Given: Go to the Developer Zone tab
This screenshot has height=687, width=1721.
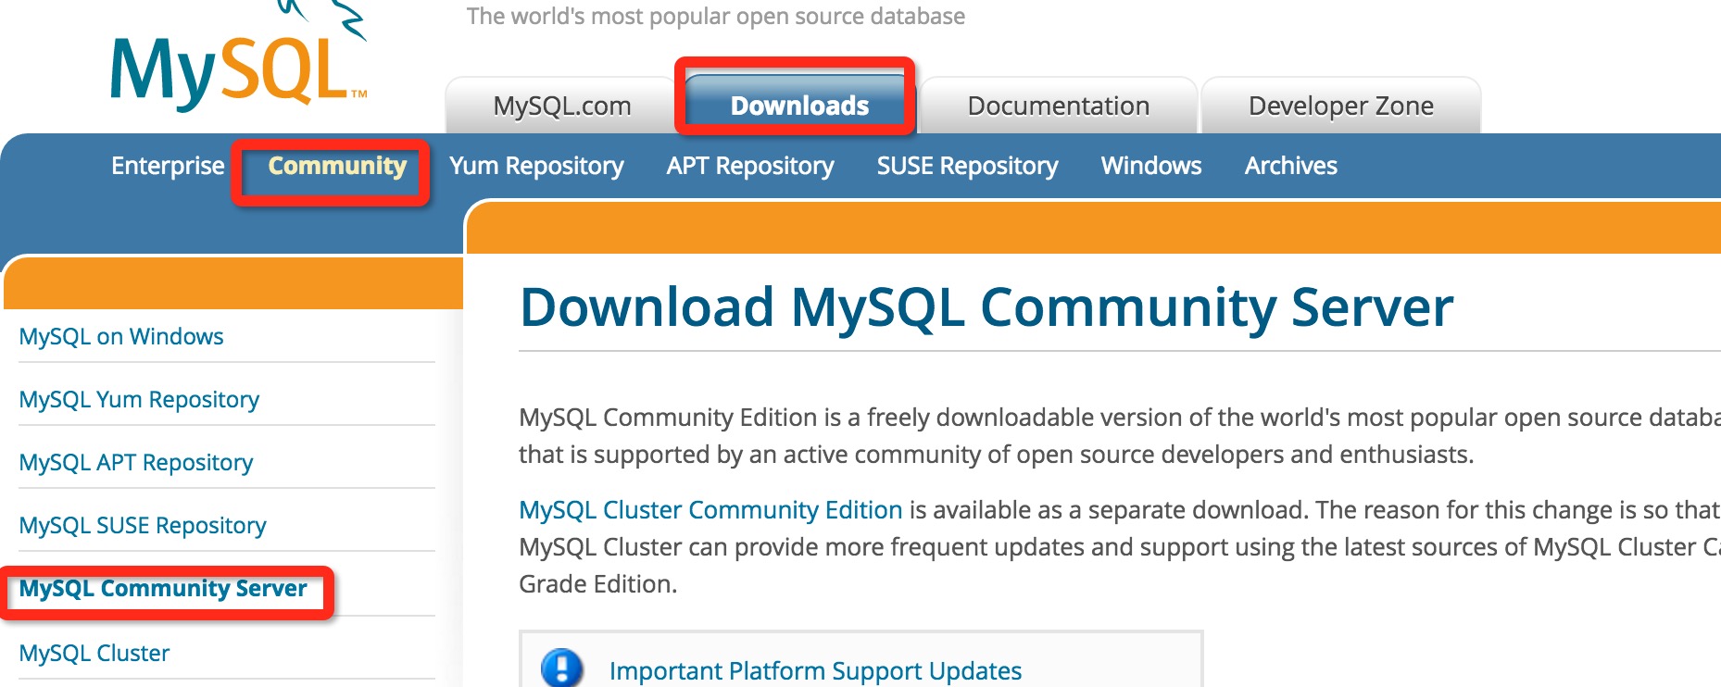Looking at the screenshot, I should (1340, 106).
